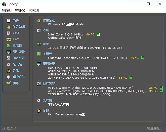Switch to the CPU section in sidebar
The height and width of the screenshot is (132, 166).
point(16,33)
